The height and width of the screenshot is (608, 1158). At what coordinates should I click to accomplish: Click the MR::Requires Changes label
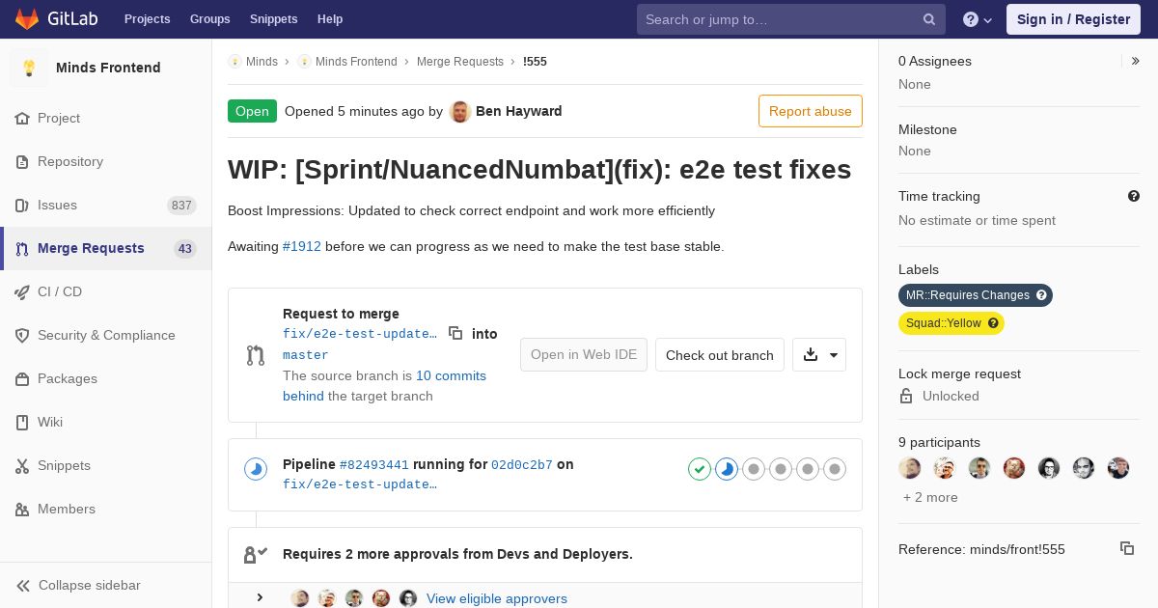pyautogui.click(x=976, y=295)
